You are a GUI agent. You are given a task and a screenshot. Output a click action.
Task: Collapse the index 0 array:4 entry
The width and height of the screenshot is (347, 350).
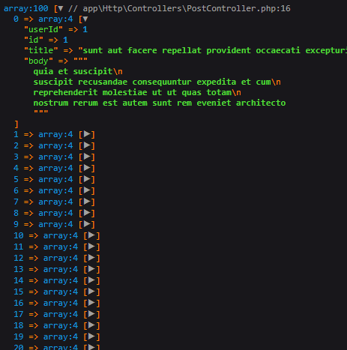[85, 19]
